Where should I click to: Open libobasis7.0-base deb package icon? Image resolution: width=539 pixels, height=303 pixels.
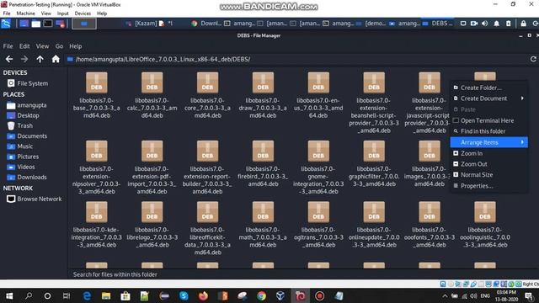click(x=97, y=82)
